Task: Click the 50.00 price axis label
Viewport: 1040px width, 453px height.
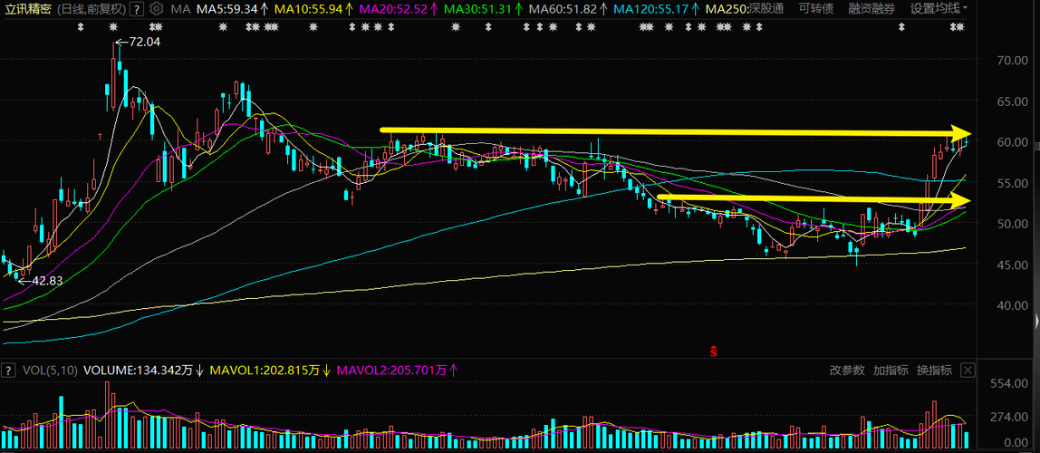Action: (1012, 224)
